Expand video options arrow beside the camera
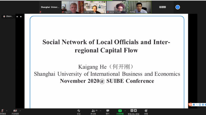The height and width of the screenshot is (115, 206). [20, 111]
